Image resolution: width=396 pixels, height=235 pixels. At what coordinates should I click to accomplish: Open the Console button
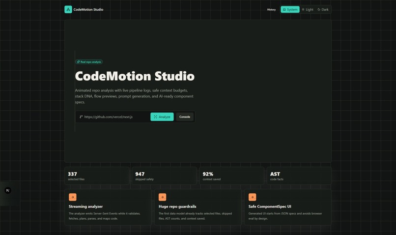coord(185,117)
